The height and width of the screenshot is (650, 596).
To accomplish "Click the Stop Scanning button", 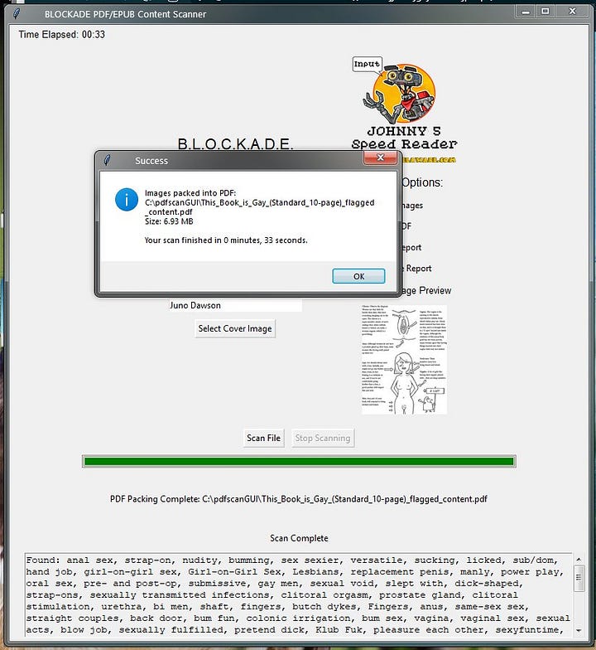I will point(323,438).
